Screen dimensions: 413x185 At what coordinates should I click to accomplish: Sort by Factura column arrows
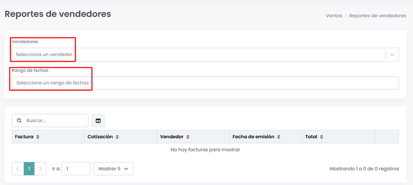coord(38,137)
